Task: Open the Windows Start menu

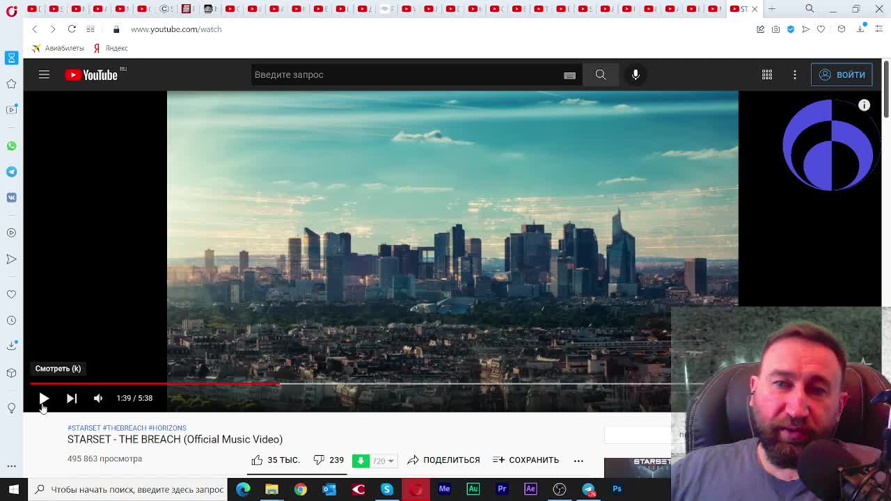Action: pyautogui.click(x=14, y=489)
